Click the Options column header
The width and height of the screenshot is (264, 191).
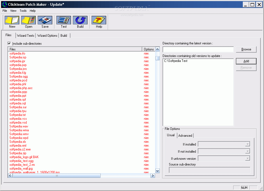[x=149, y=49]
